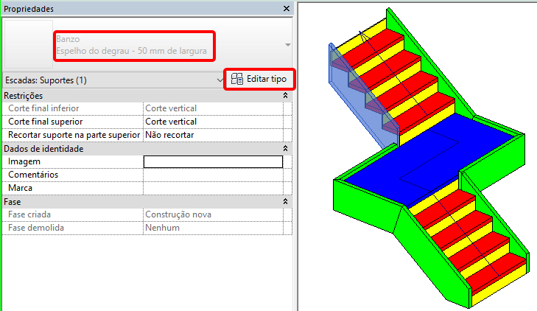The width and height of the screenshot is (537, 311).
Task: Collapse the Fase section
Action: click(285, 202)
